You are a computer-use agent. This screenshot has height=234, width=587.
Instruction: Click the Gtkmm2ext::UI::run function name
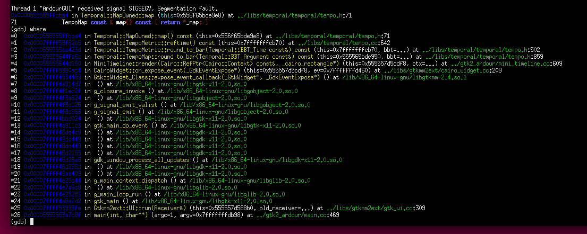(x=119, y=208)
